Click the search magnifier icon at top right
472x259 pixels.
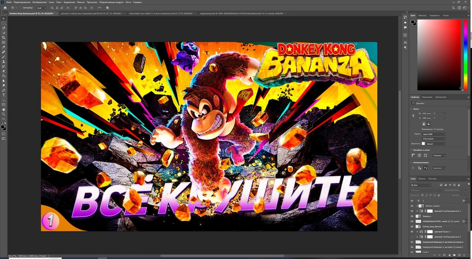pyautogui.click(x=454, y=7)
